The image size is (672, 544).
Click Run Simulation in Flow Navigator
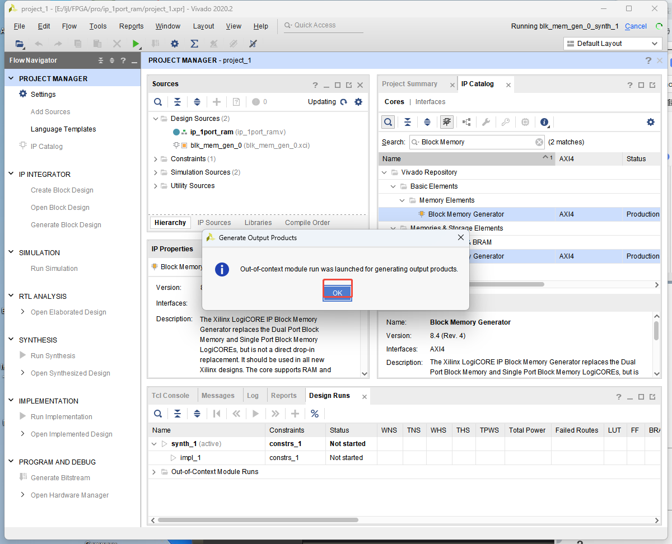click(x=54, y=269)
